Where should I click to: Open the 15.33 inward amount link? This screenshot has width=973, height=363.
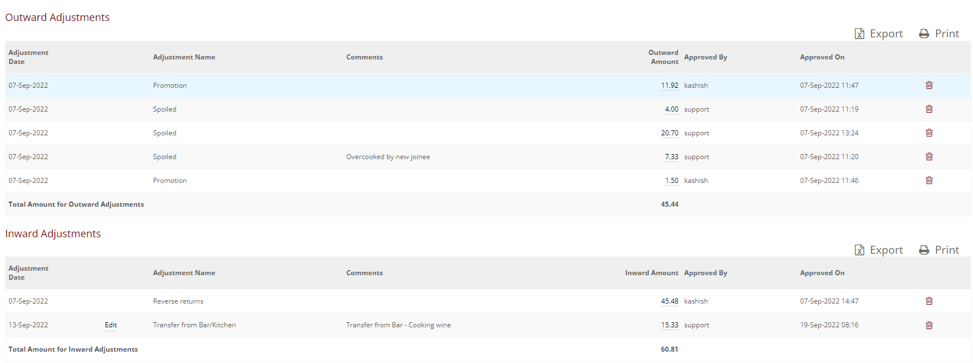tap(669, 325)
